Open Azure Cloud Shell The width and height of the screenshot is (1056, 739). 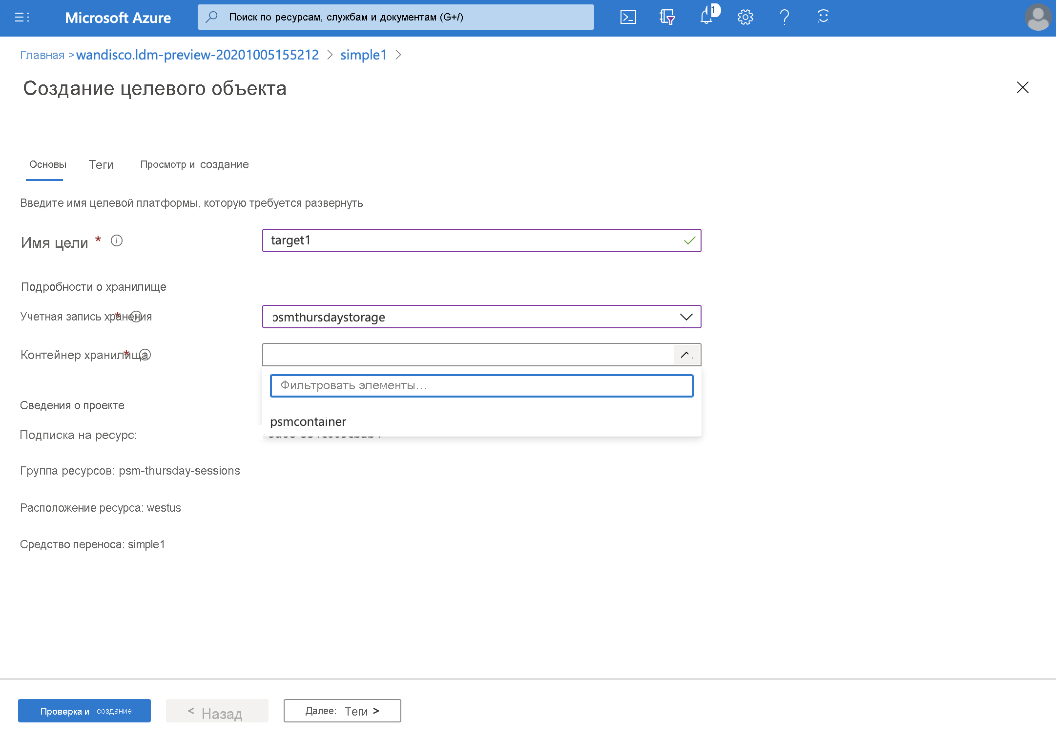628,17
